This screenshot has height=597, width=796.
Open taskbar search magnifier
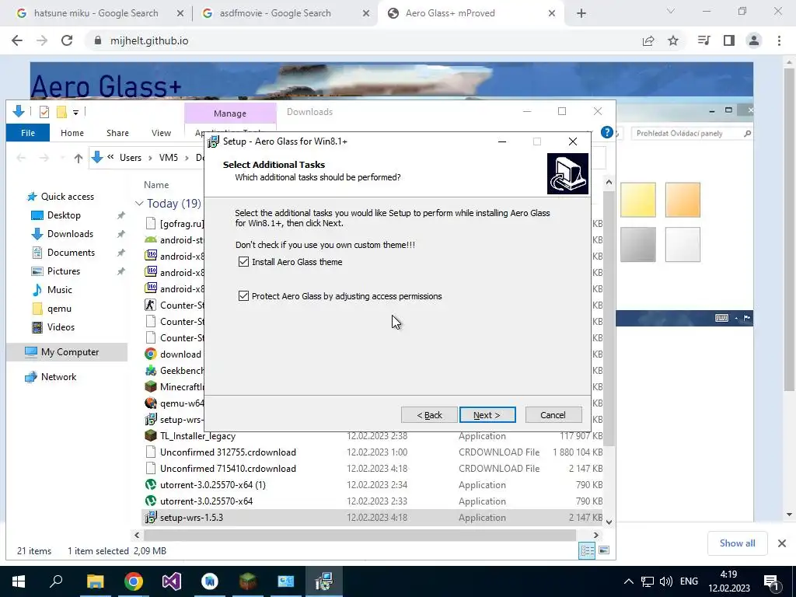(x=56, y=581)
